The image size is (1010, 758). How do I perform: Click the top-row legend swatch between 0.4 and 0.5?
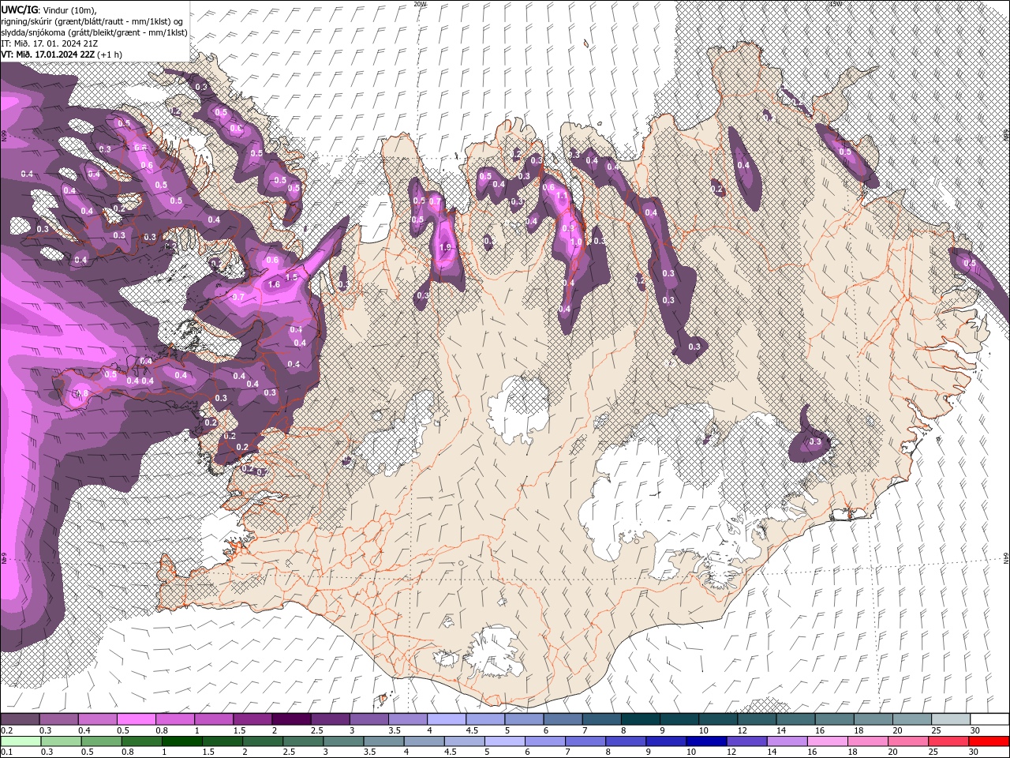tap(97, 719)
